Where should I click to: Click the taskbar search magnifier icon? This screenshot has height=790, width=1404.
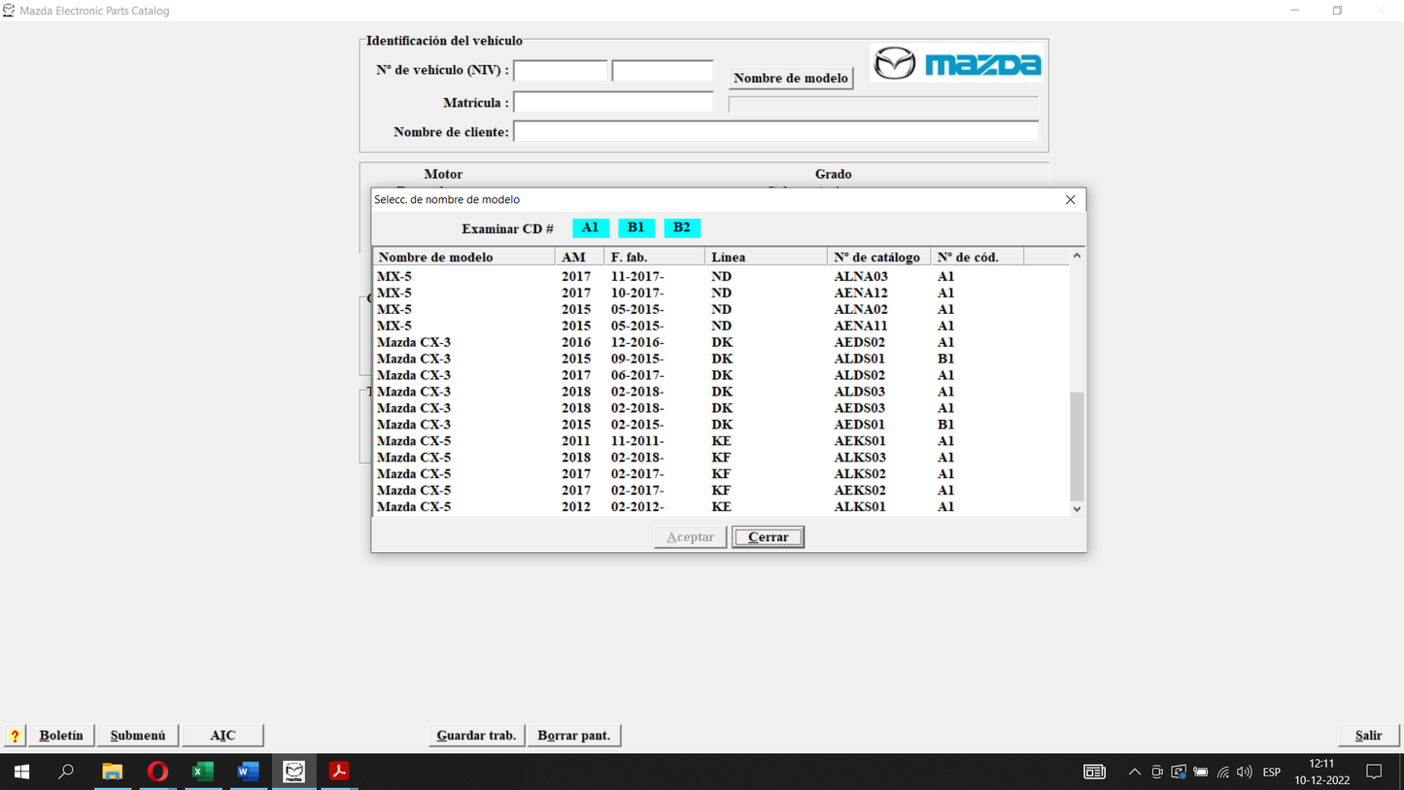pyautogui.click(x=66, y=772)
